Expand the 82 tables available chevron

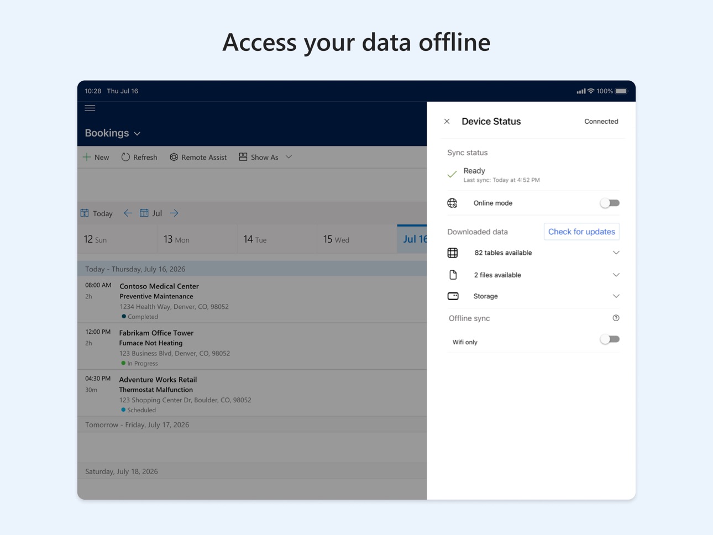point(616,253)
